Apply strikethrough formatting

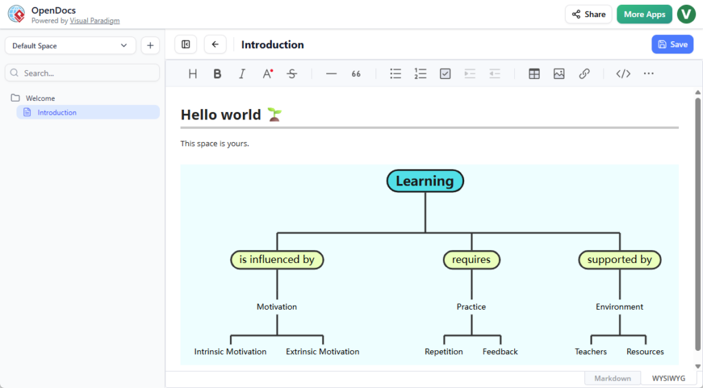point(292,74)
